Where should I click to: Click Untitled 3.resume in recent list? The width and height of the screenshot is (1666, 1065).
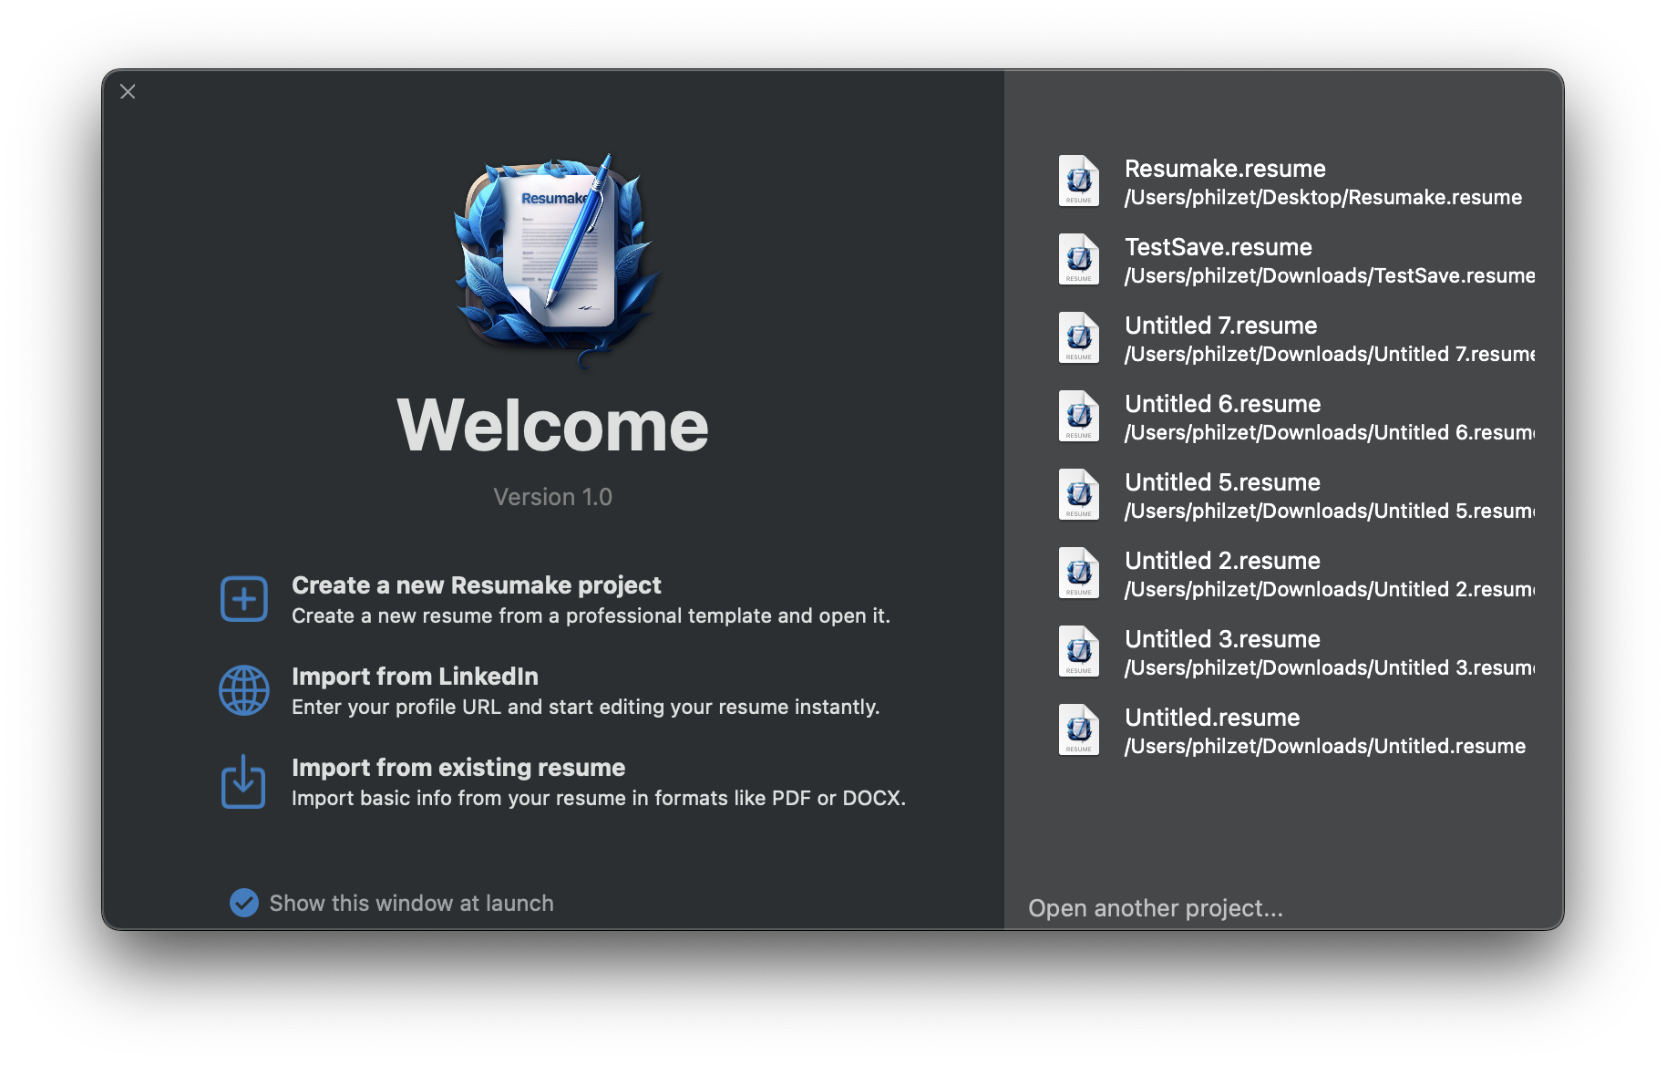pyautogui.click(x=1223, y=639)
